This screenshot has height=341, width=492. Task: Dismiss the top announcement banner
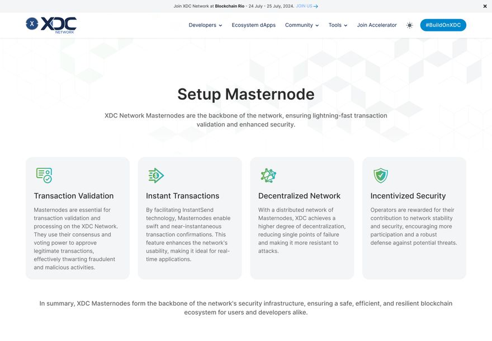click(x=485, y=6)
